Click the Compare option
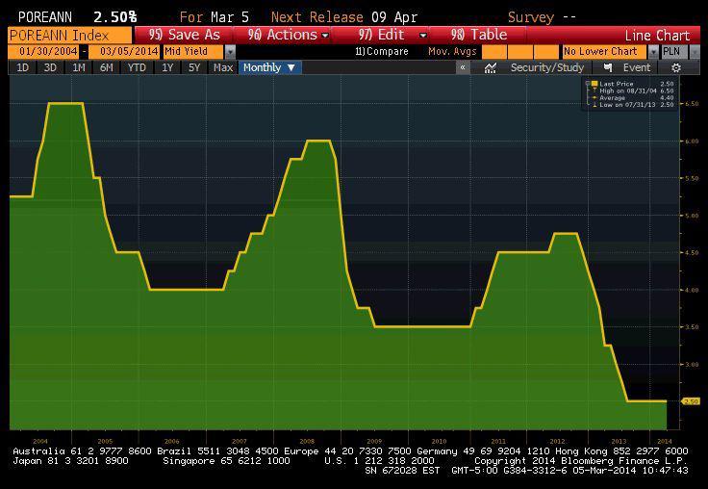The height and width of the screenshot is (489, 708). click(382, 52)
